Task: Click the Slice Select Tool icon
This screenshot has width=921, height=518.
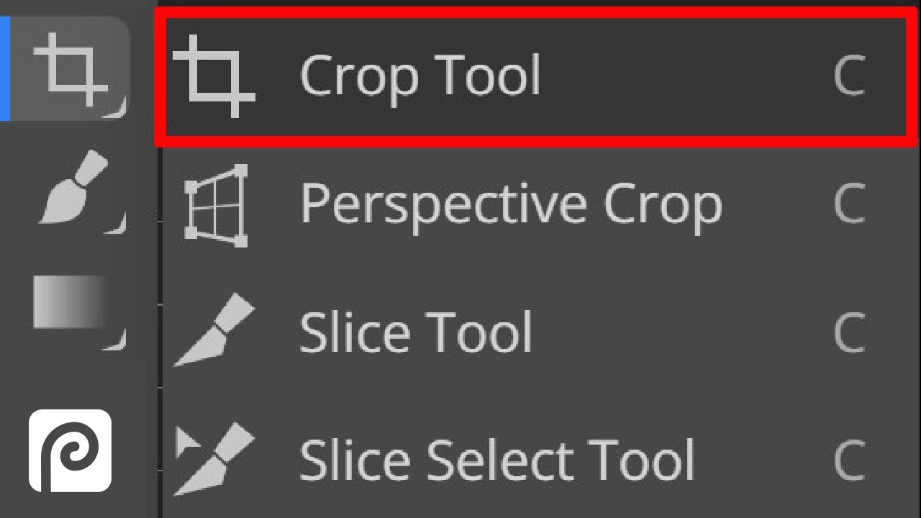Action: point(216,459)
